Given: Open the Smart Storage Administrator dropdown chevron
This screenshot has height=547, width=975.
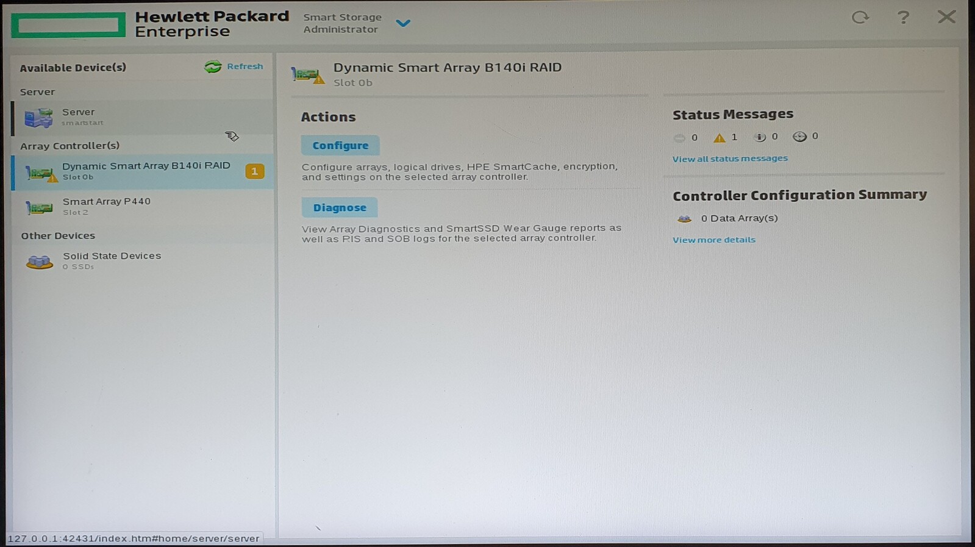Looking at the screenshot, I should pos(403,23).
